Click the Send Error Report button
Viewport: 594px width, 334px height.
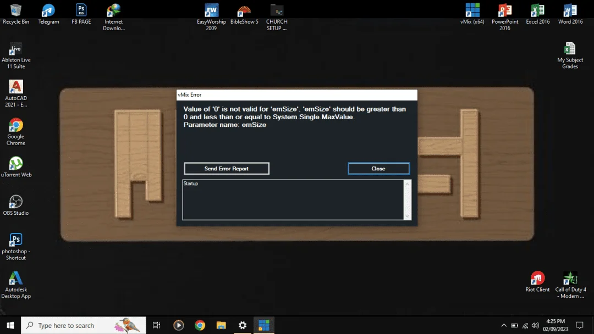(227, 169)
